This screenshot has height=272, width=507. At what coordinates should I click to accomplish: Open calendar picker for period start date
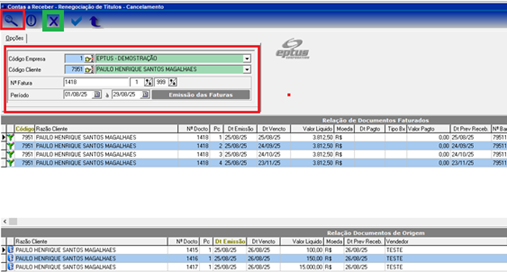pyautogui.click(x=97, y=95)
